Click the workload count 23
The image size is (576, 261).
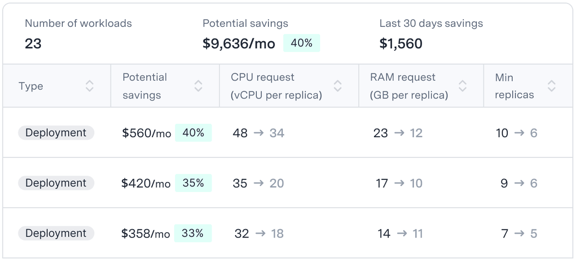pos(33,44)
